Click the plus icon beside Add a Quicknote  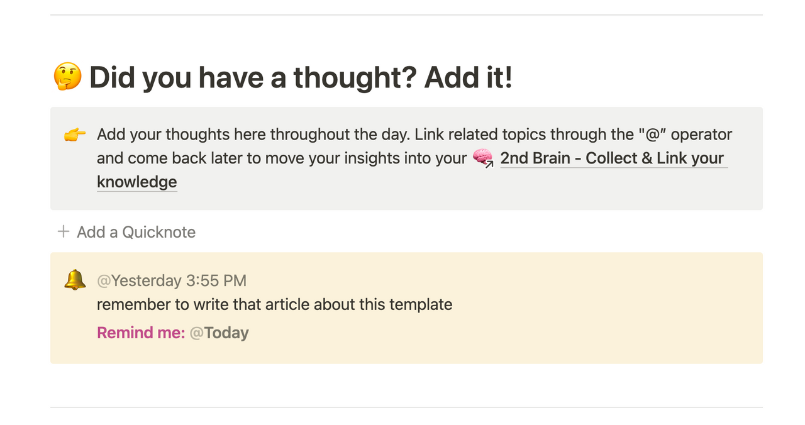click(63, 232)
